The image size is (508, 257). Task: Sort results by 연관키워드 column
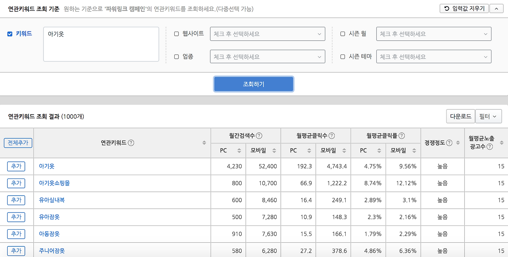pyautogui.click(x=204, y=143)
